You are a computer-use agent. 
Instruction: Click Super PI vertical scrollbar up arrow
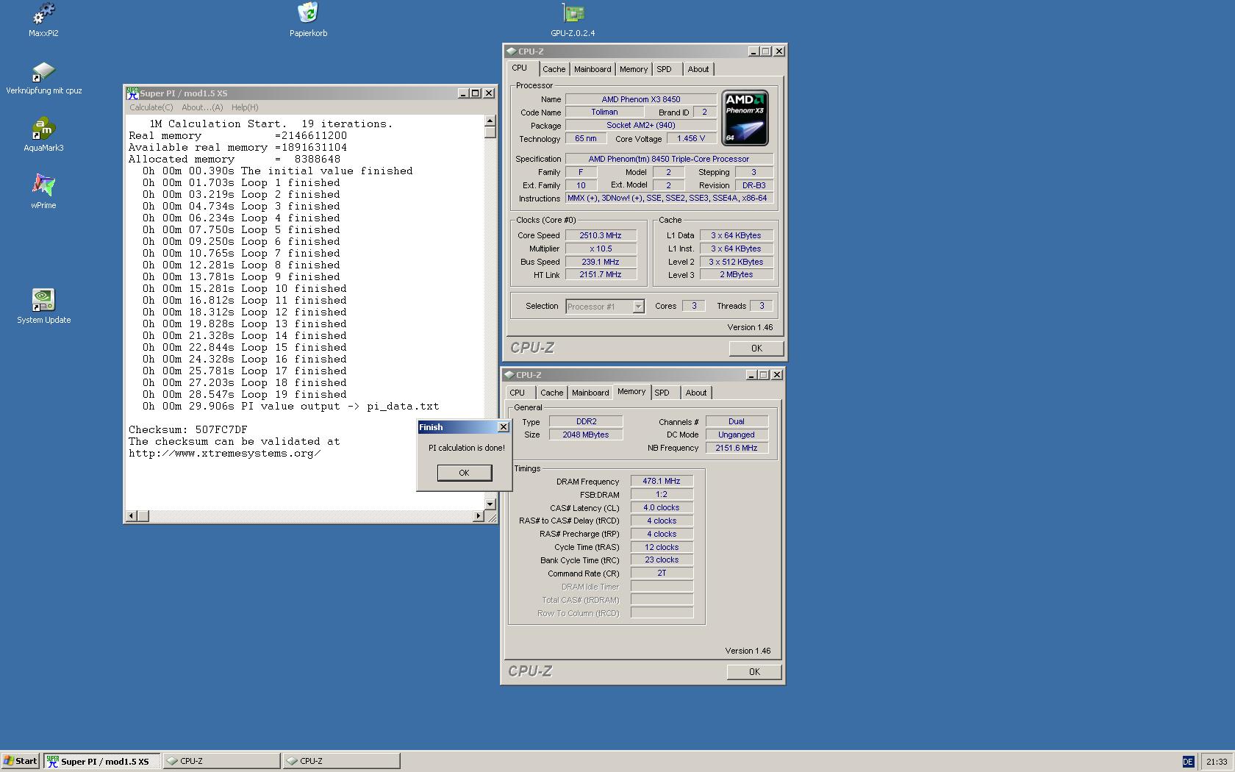point(490,121)
